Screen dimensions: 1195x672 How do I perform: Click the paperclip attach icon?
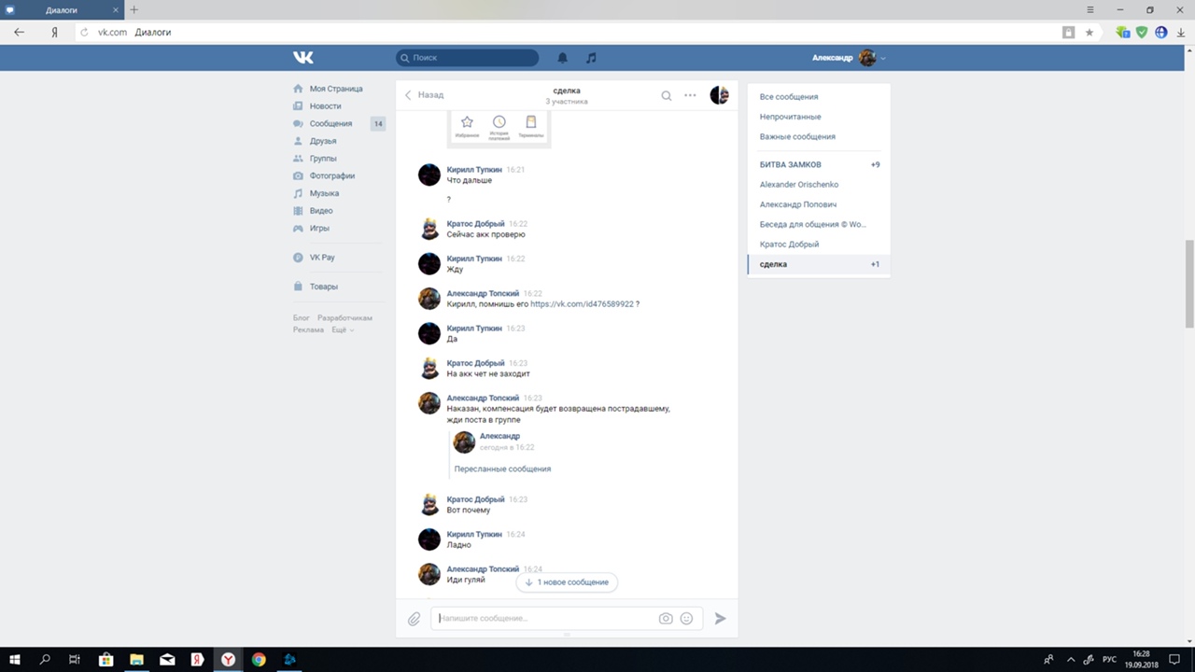[414, 618]
